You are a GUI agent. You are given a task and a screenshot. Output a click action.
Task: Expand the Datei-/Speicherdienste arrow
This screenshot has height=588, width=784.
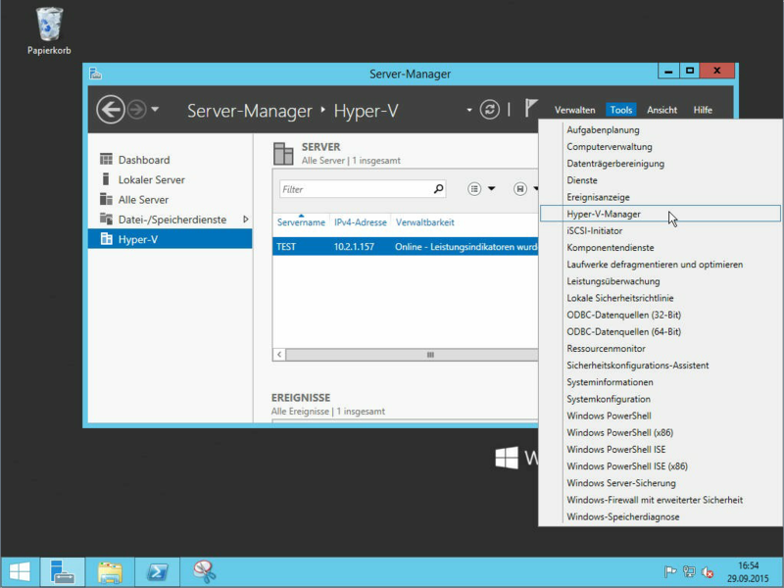pyautogui.click(x=246, y=219)
